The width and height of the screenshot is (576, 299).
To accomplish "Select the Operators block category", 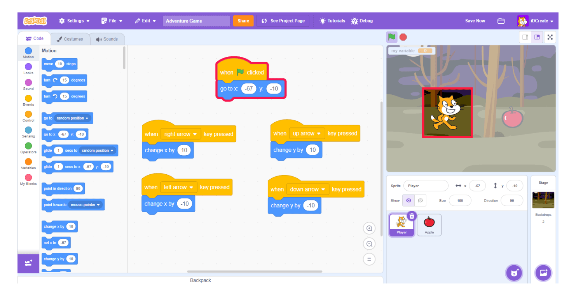I will 28,148.
